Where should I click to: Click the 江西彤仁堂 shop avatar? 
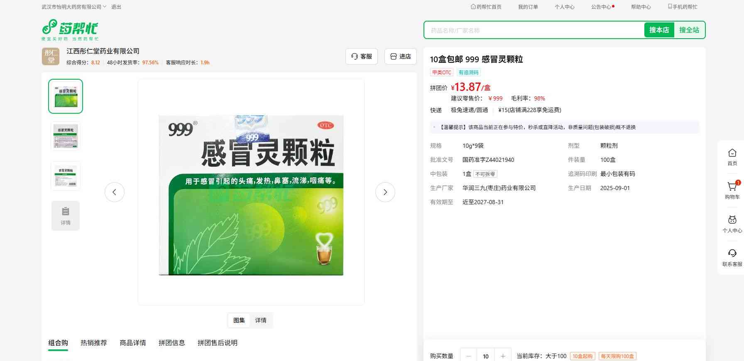click(x=51, y=56)
